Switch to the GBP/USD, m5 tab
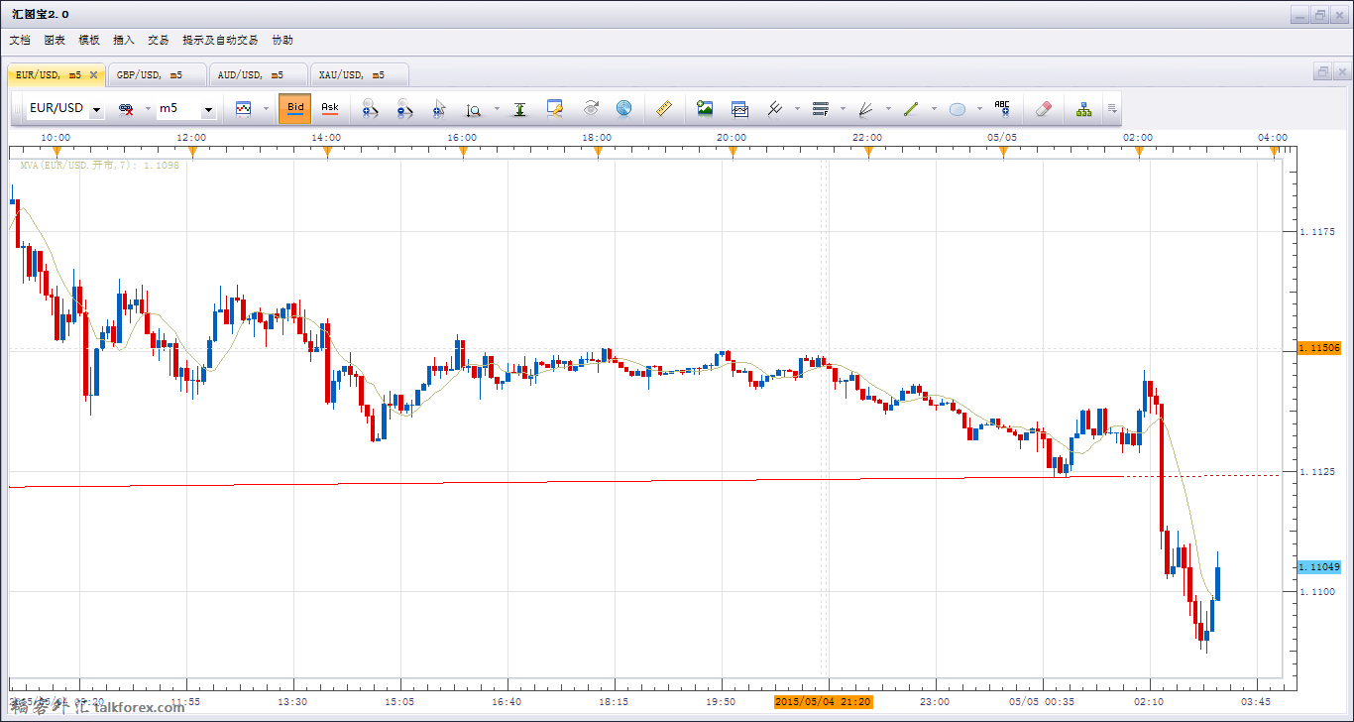 [x=157, y=74]
